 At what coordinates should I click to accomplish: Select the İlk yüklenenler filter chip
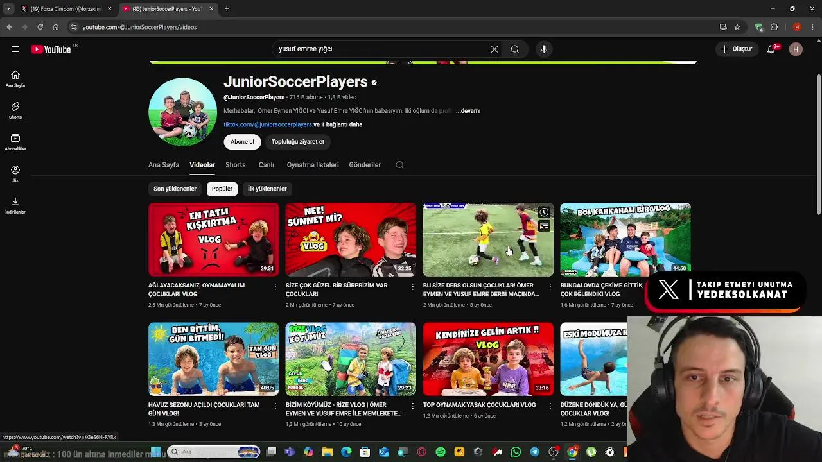tap(267, 189)
